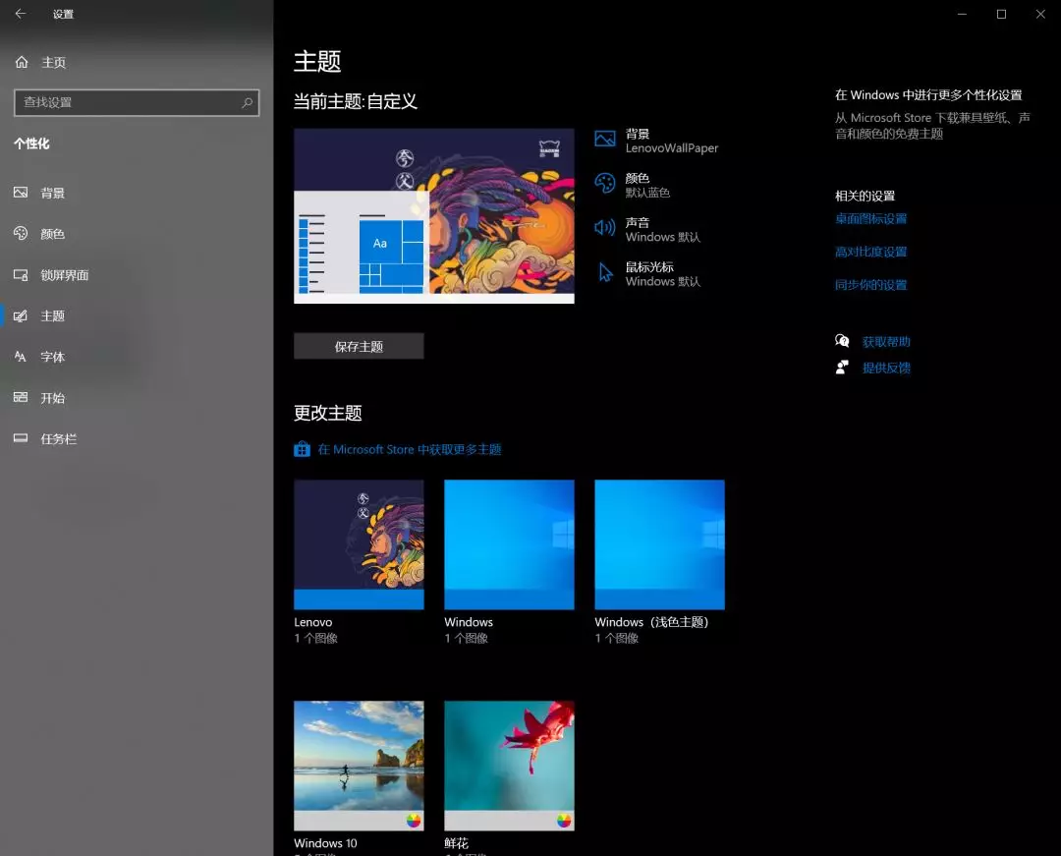Image resolution: width=1061 pixels, height=856 pixels.
Task: Open the 主页 home icon
Action: pyautogui.click(x=22, y=62)
